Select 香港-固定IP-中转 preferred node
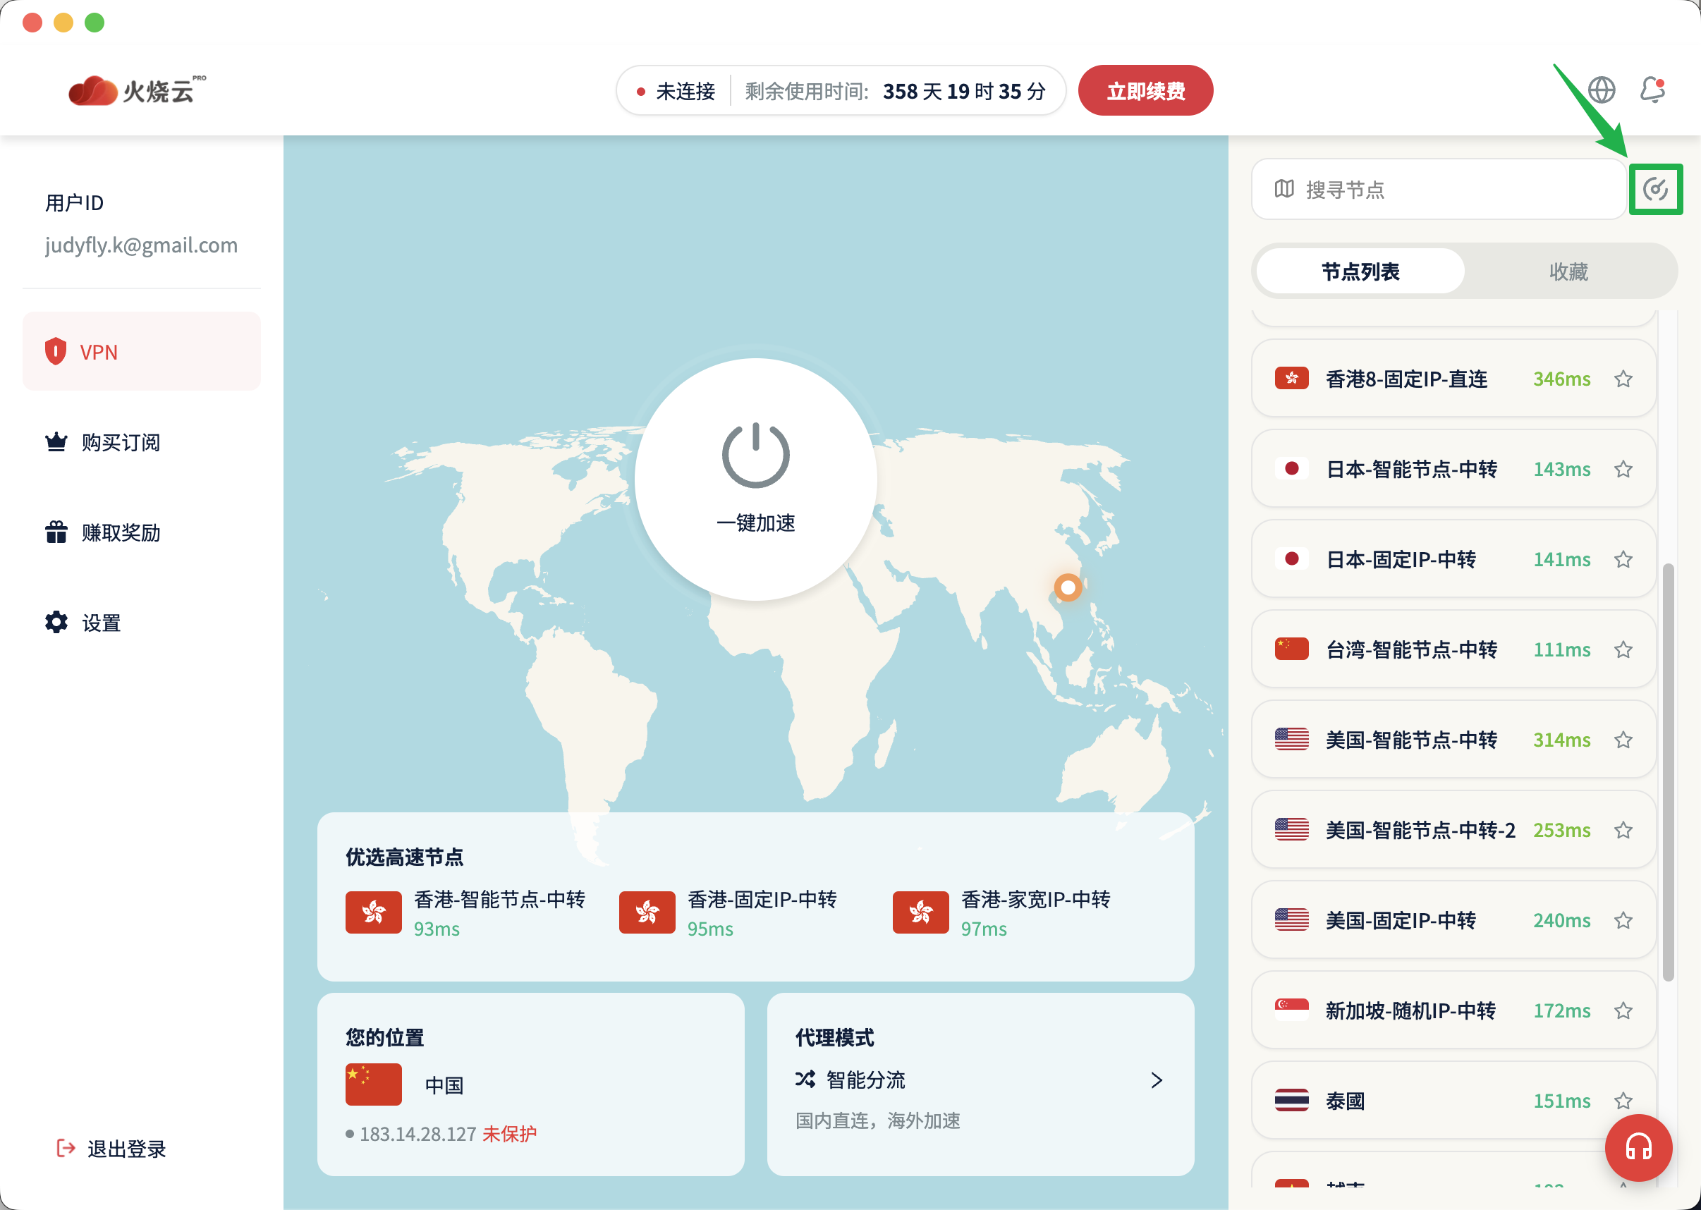The image size is (1701, 1210). [728, 912]
